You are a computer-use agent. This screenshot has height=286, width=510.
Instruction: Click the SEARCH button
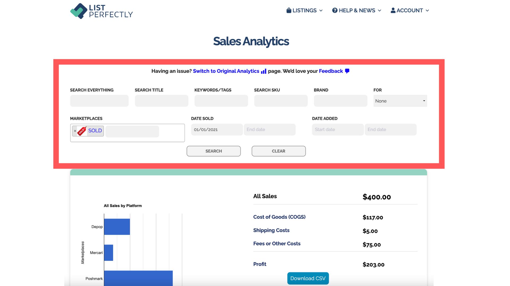pyautogui.click(x=214, y=151)
